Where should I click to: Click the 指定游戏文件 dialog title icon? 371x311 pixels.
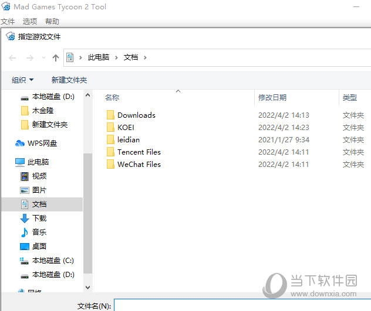point(11,36)
